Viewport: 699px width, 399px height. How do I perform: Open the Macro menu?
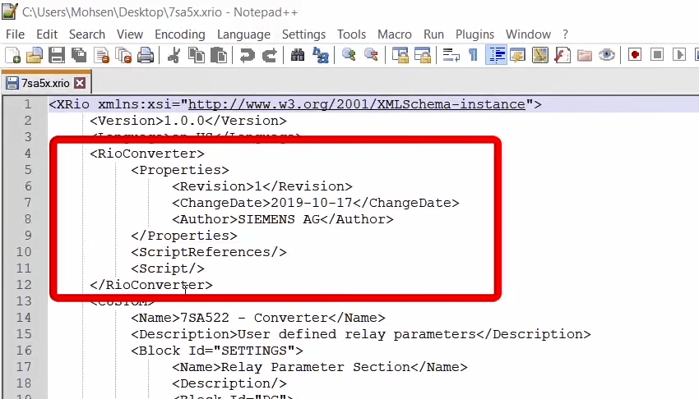pyautogui.click(x=395, y=34)
